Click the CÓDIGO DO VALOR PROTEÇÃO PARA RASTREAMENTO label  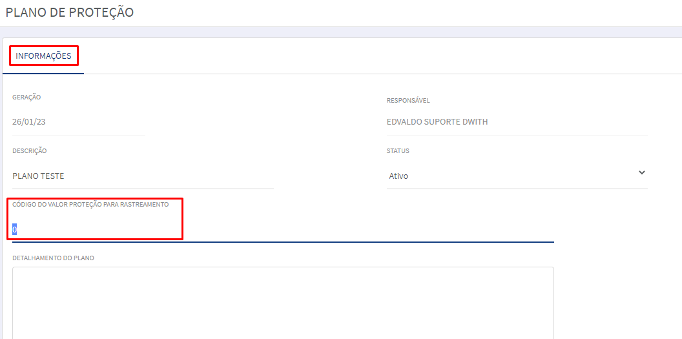click(x=90, y=204)
